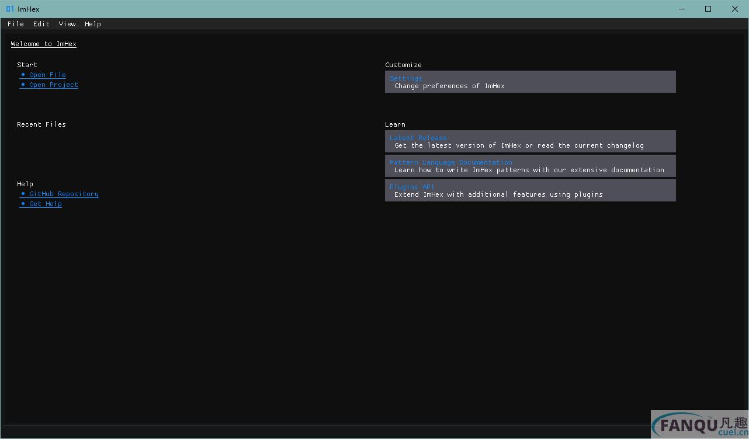
Task: Open the Help menu
Action: [93, 24]
